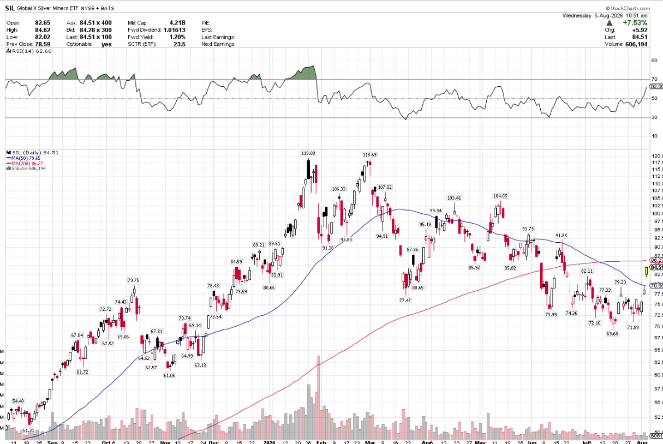
Task: Click the 51.31 low price label
Action: [x=29, y=430]
